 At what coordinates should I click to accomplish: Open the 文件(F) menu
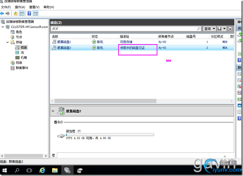point(6,7)
